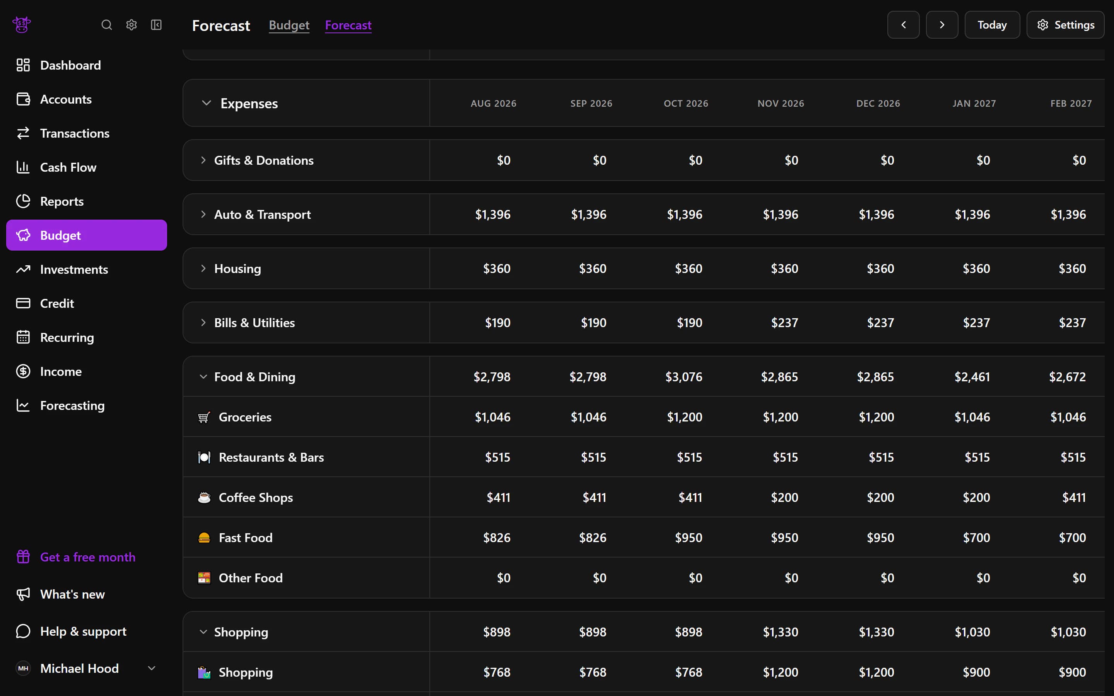Open Investments in the sidebar
1114x696 pixels.
click(x=87, y=269)
